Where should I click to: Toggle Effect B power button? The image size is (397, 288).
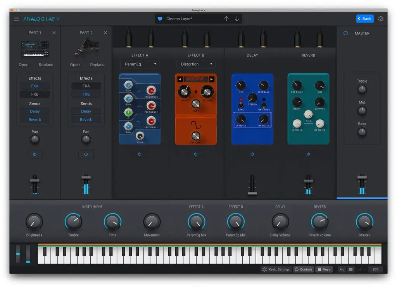click(196, 154)
